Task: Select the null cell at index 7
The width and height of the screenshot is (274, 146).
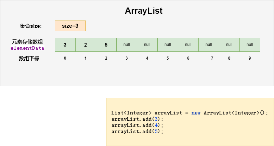Action: 209,45
